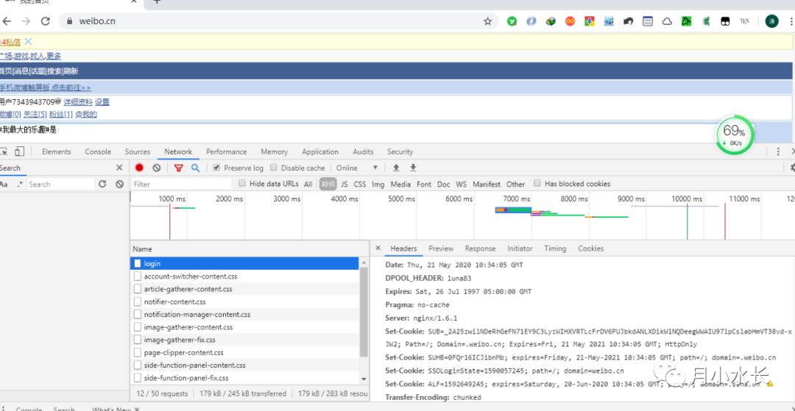Viewport: 795px width, 411px height.
Task: Click the browser forward arrow
Action: [26, 21]
